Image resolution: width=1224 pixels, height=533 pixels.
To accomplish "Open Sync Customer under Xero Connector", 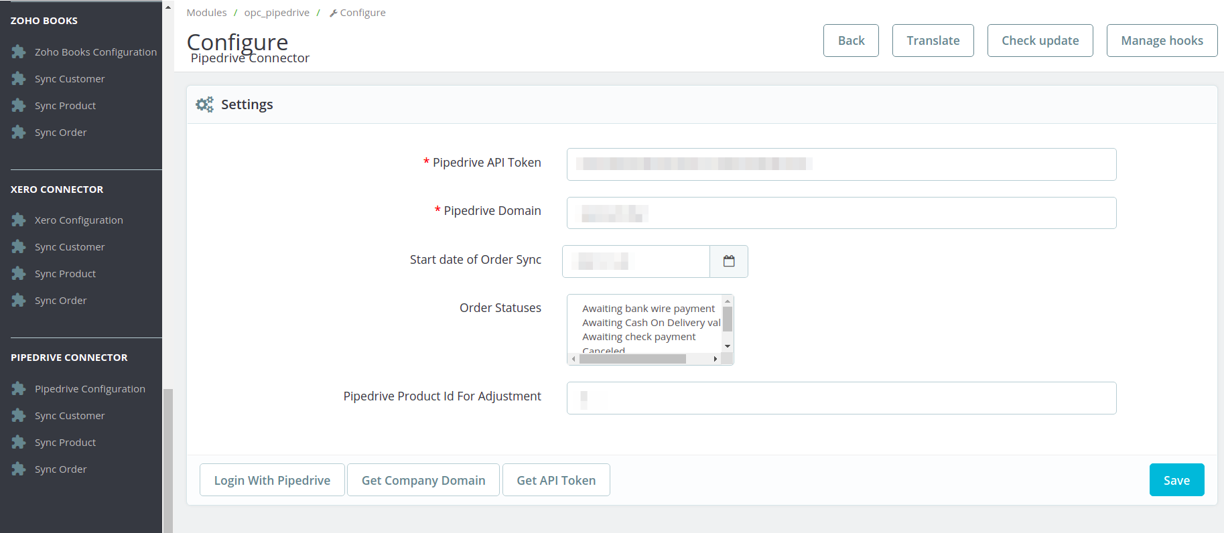I will (x=70, y=246).
